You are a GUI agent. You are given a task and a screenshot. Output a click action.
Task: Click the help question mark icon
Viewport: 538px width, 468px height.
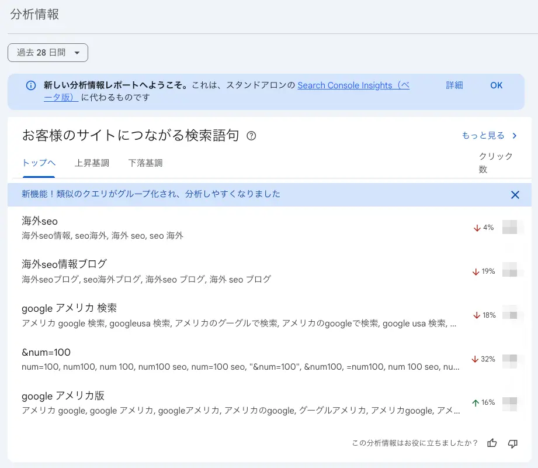[x=251, y=136]
